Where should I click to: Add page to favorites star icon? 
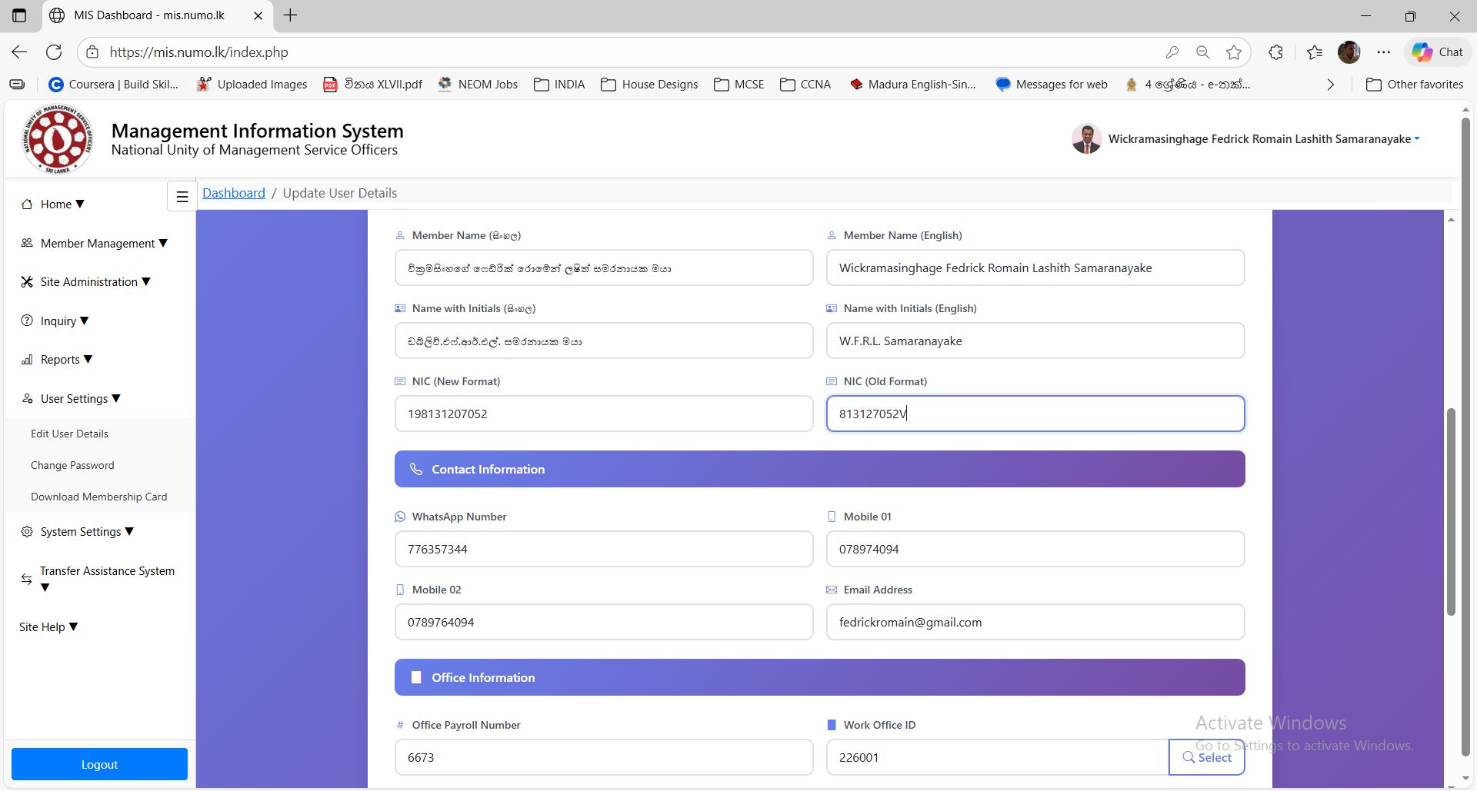pyautogui.click(x=1234, y=52)
